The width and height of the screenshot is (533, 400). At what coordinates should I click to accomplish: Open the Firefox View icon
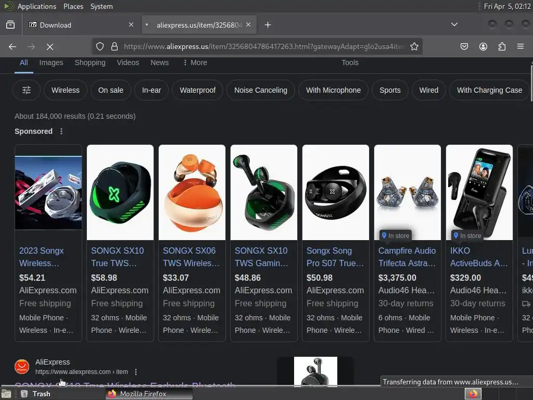(x=10, y=25)
